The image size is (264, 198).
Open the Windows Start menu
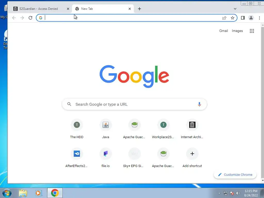(x=7, y=193)
